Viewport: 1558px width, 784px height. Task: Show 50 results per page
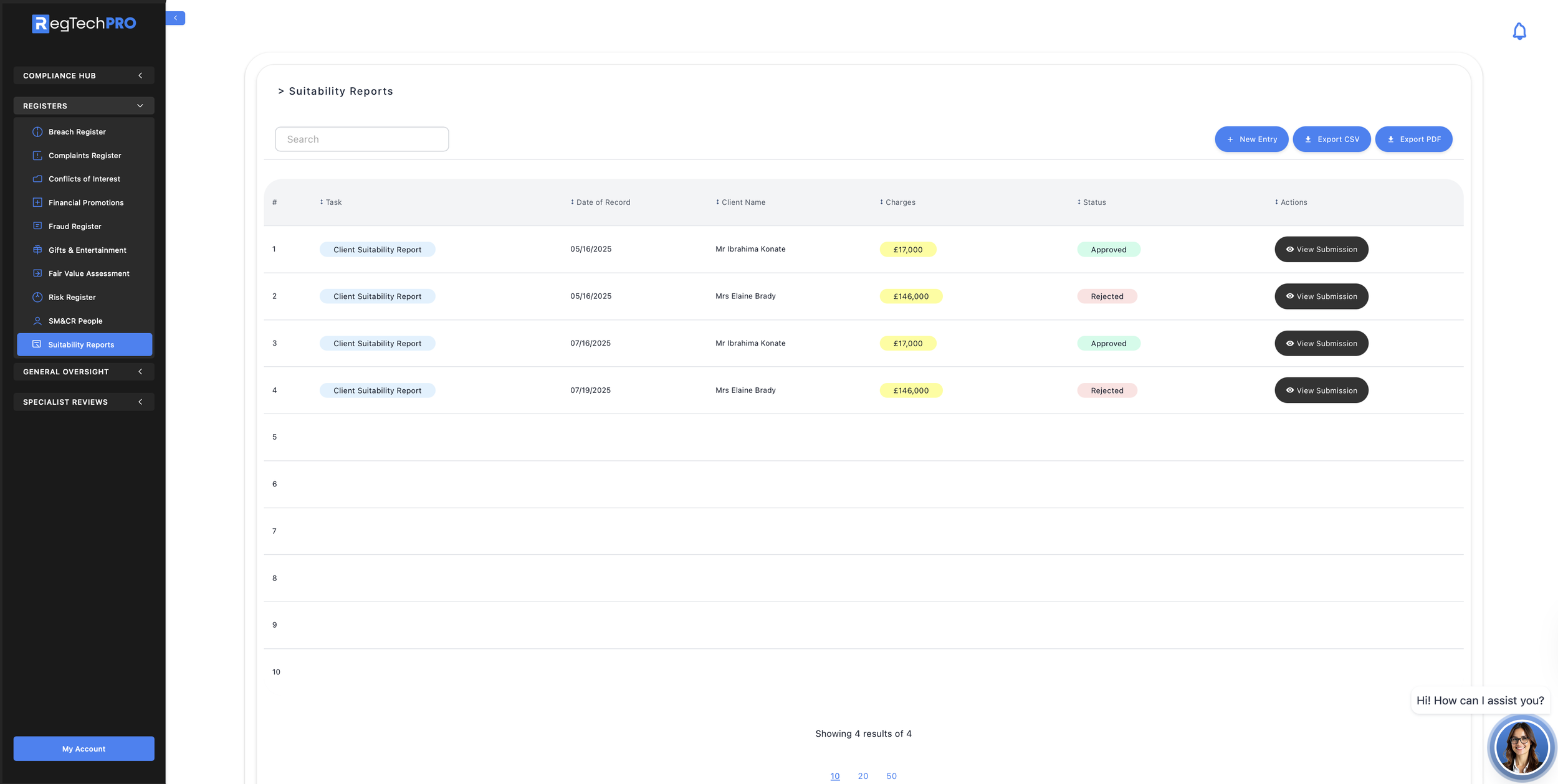(x=891, y=776)
